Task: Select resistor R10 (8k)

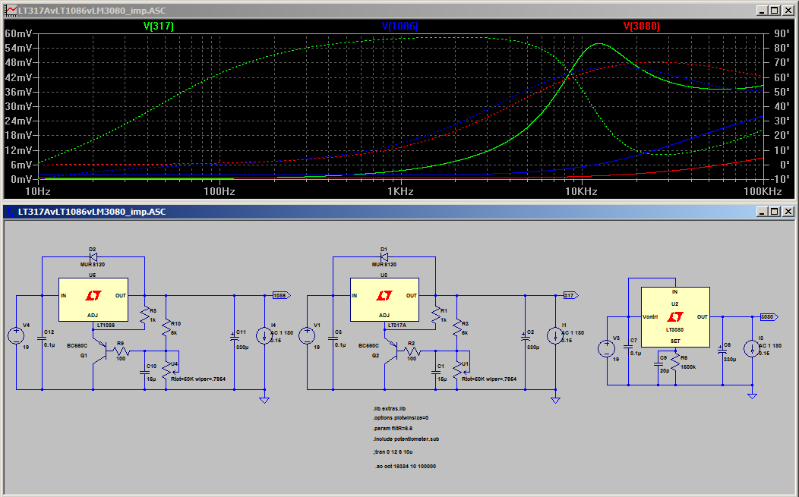Action: [x=166, y=328]
